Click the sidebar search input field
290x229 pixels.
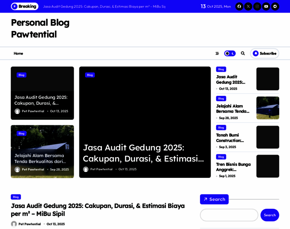pos(229,215)
